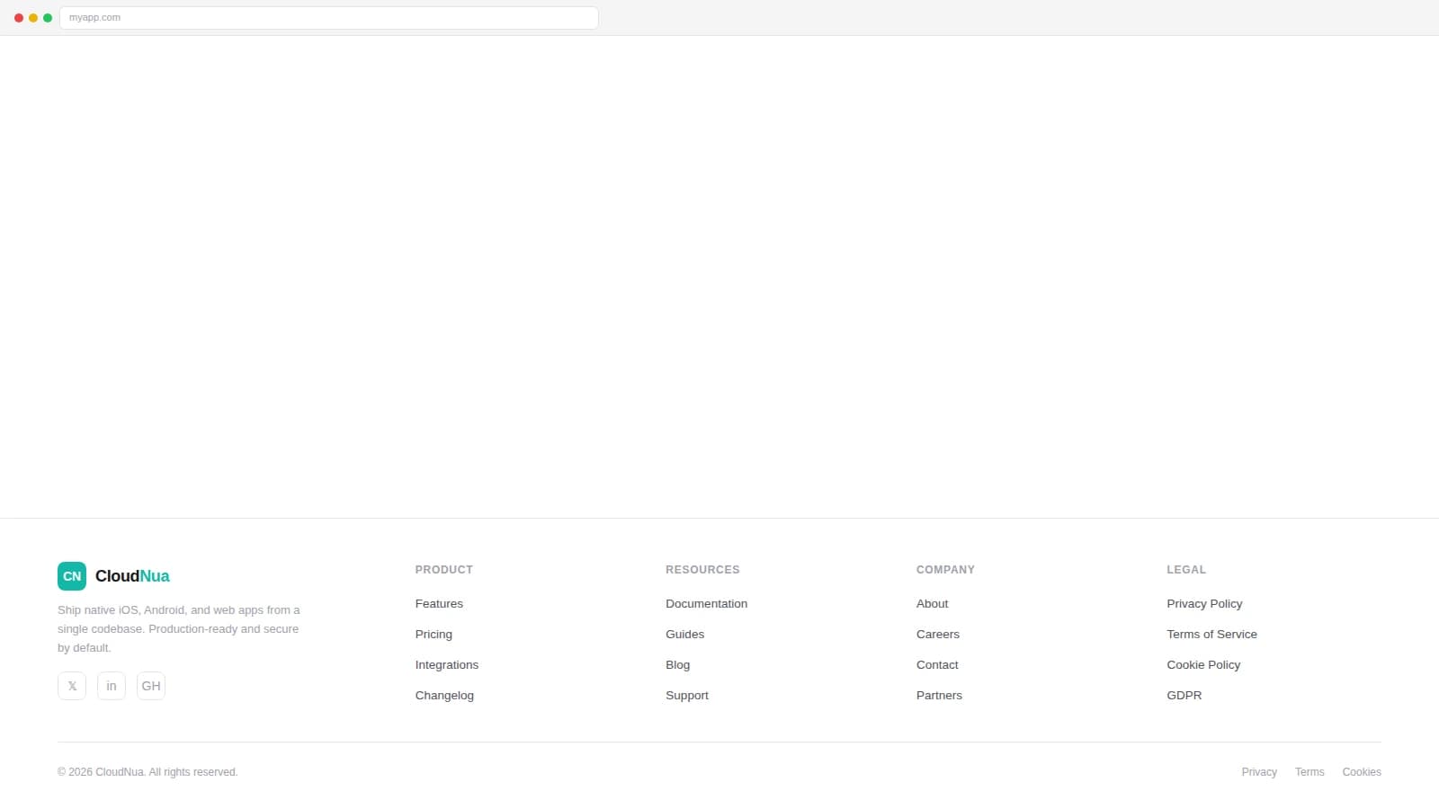
Task: Click the RESOURCES column heading
Action: pos(702,570)
